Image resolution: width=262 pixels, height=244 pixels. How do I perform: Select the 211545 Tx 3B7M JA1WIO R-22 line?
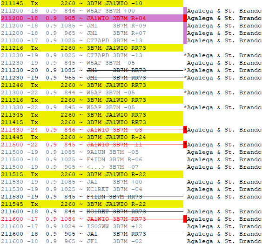click(92, 204)
